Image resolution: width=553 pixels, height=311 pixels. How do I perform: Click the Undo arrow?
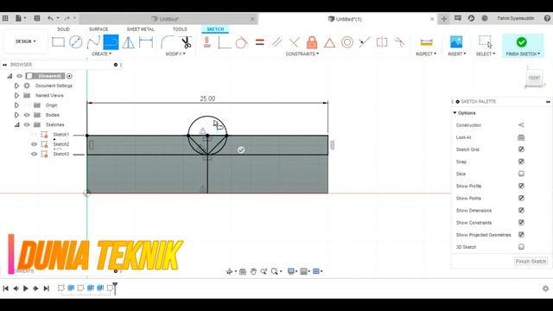(50, 18)
